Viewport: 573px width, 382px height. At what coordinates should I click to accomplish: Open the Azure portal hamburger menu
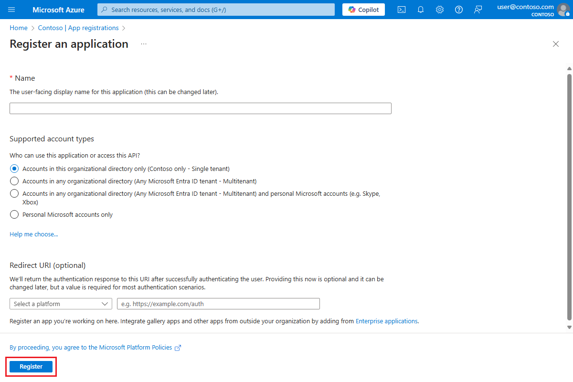coord(12,10)
